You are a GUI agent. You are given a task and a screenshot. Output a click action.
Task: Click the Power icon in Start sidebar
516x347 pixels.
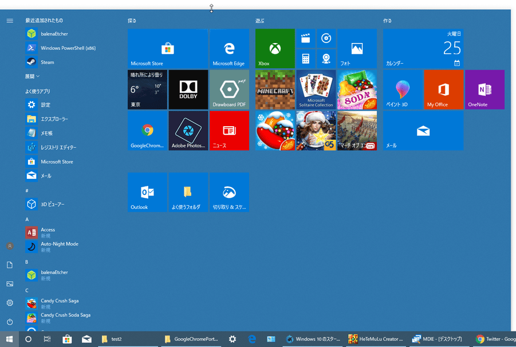pos(10,322)
